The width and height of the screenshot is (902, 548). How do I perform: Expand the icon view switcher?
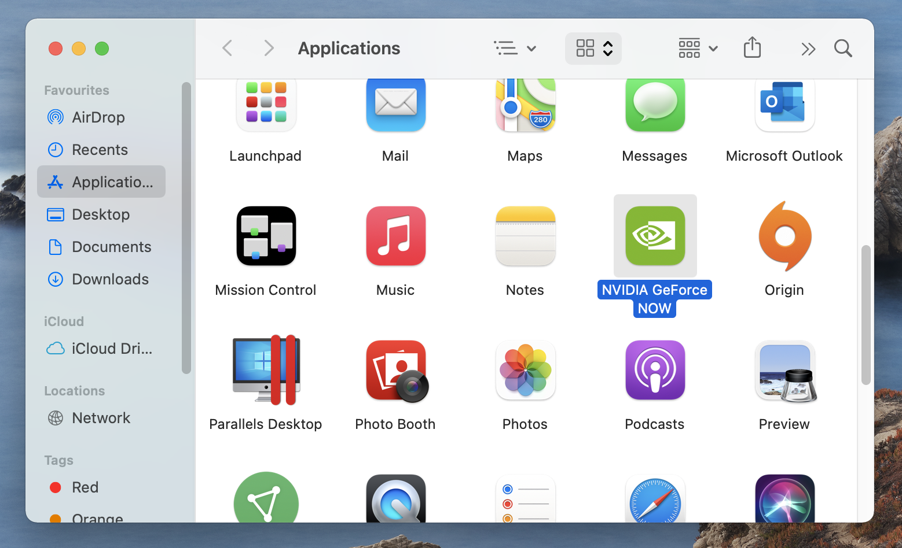(x=593, y=48)
